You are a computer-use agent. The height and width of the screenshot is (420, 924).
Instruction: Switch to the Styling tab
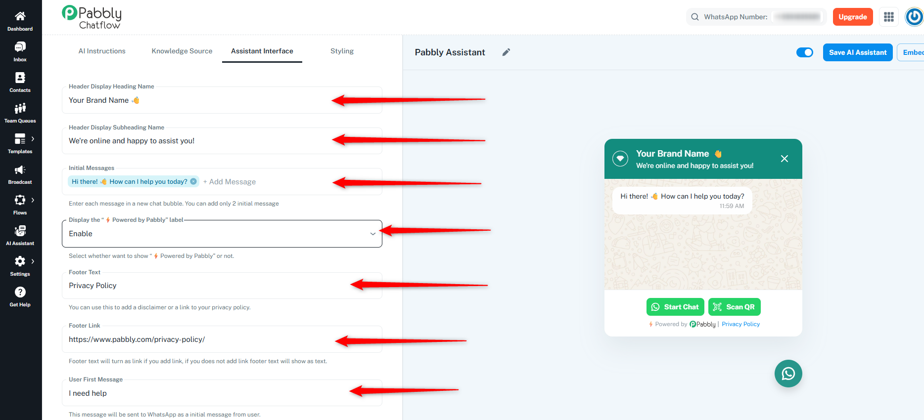tap(342, 51)
